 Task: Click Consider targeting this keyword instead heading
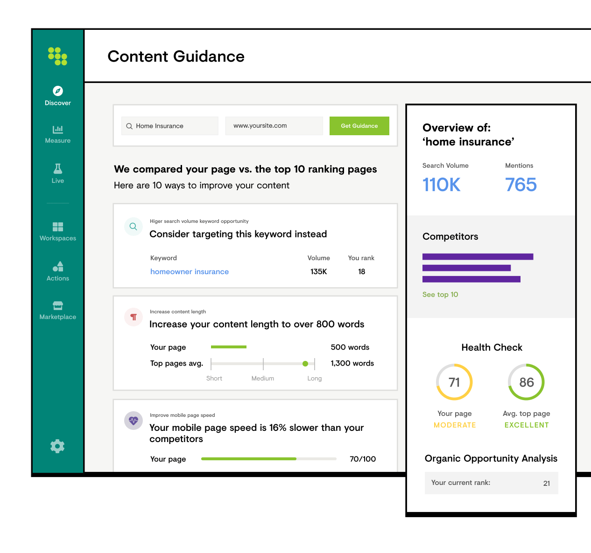pyautogui.click(x=238, y=234)
